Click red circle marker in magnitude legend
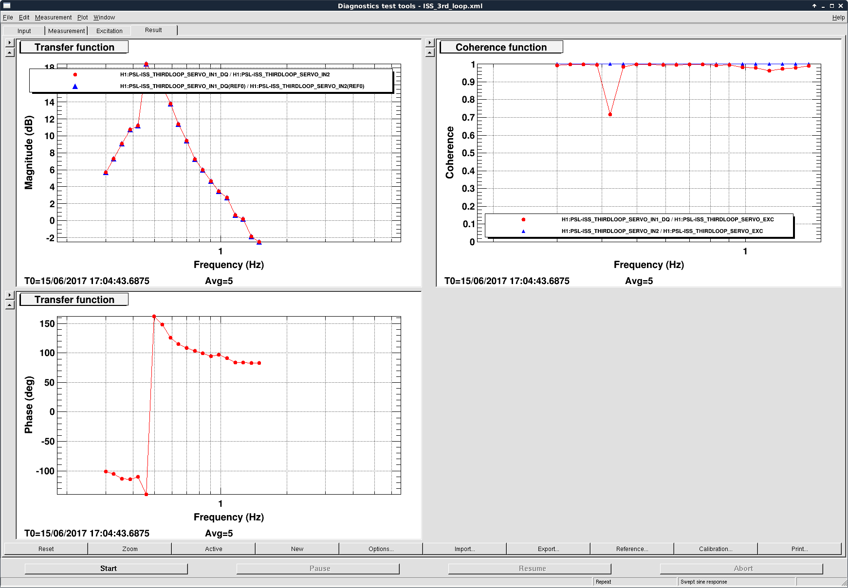Viewport: 848px width, 588px height. point(75,74)
